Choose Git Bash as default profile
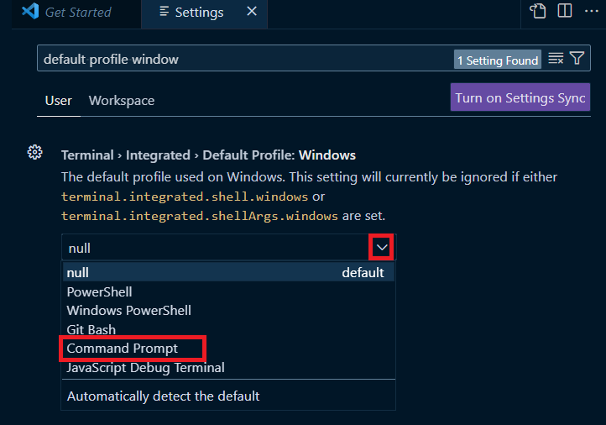 (x=228, y=329)
